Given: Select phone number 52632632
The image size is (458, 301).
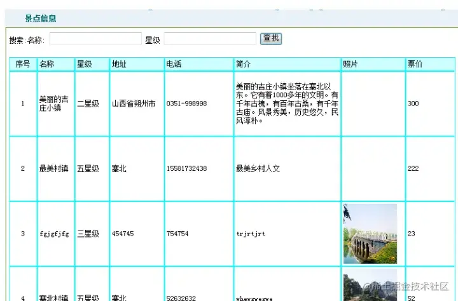Looking at the screenshot, I should click(181, 298).
